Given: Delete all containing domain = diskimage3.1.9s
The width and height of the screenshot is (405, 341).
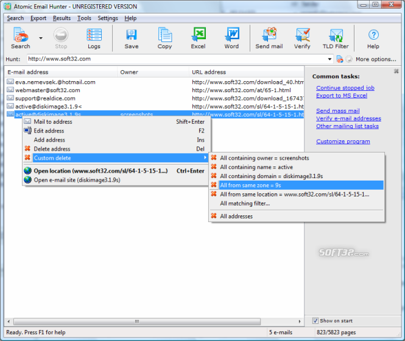Looking at the screenshot, I should [x=297, y=176].
